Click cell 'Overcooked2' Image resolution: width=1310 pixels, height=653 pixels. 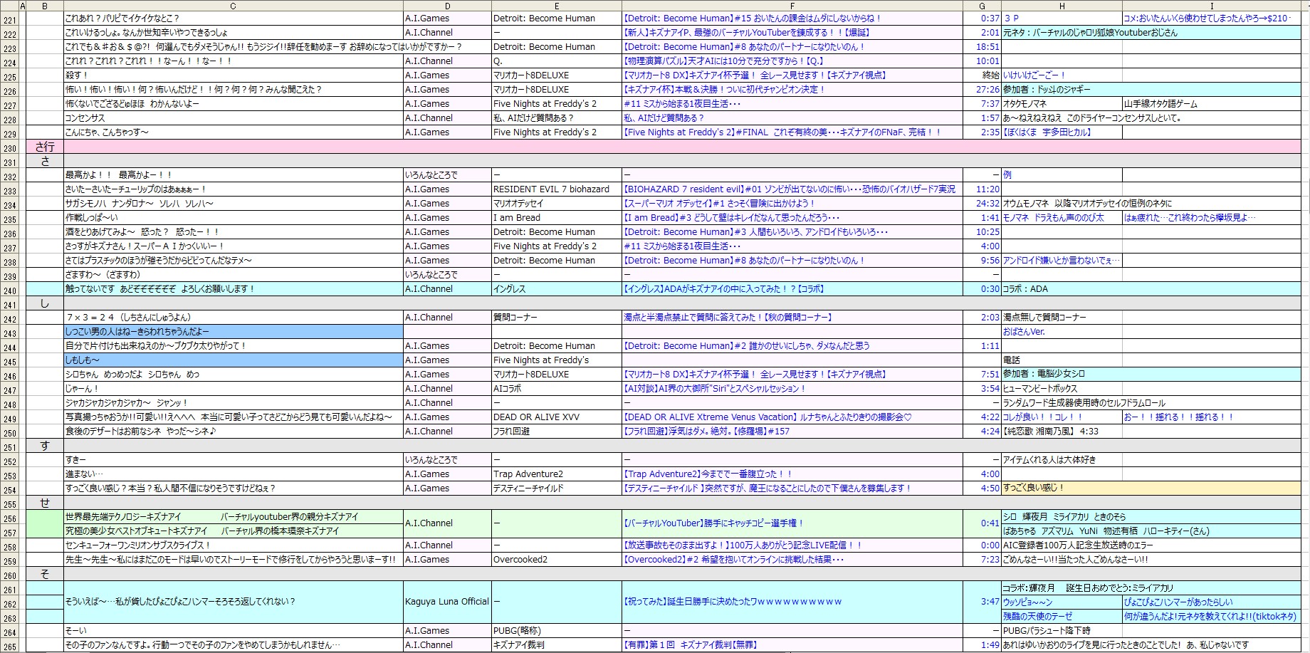[557, 560]
